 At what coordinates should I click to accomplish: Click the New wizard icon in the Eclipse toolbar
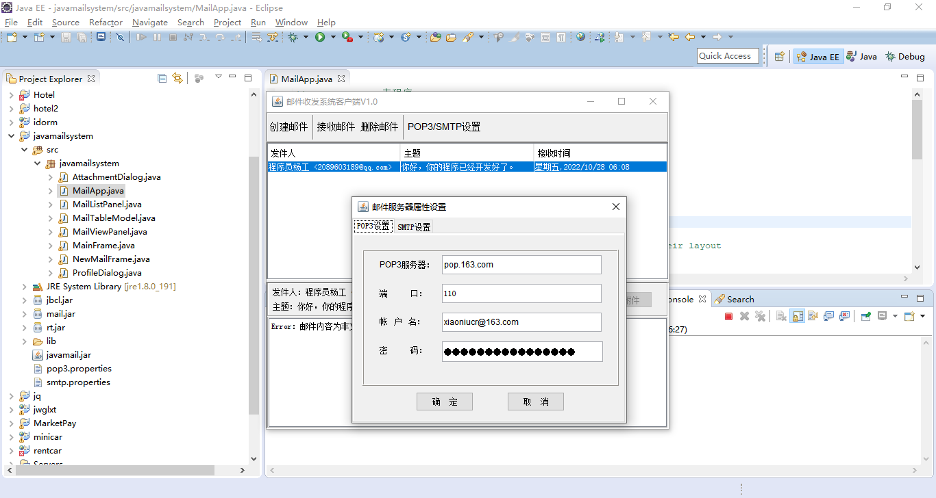[12, 37]
